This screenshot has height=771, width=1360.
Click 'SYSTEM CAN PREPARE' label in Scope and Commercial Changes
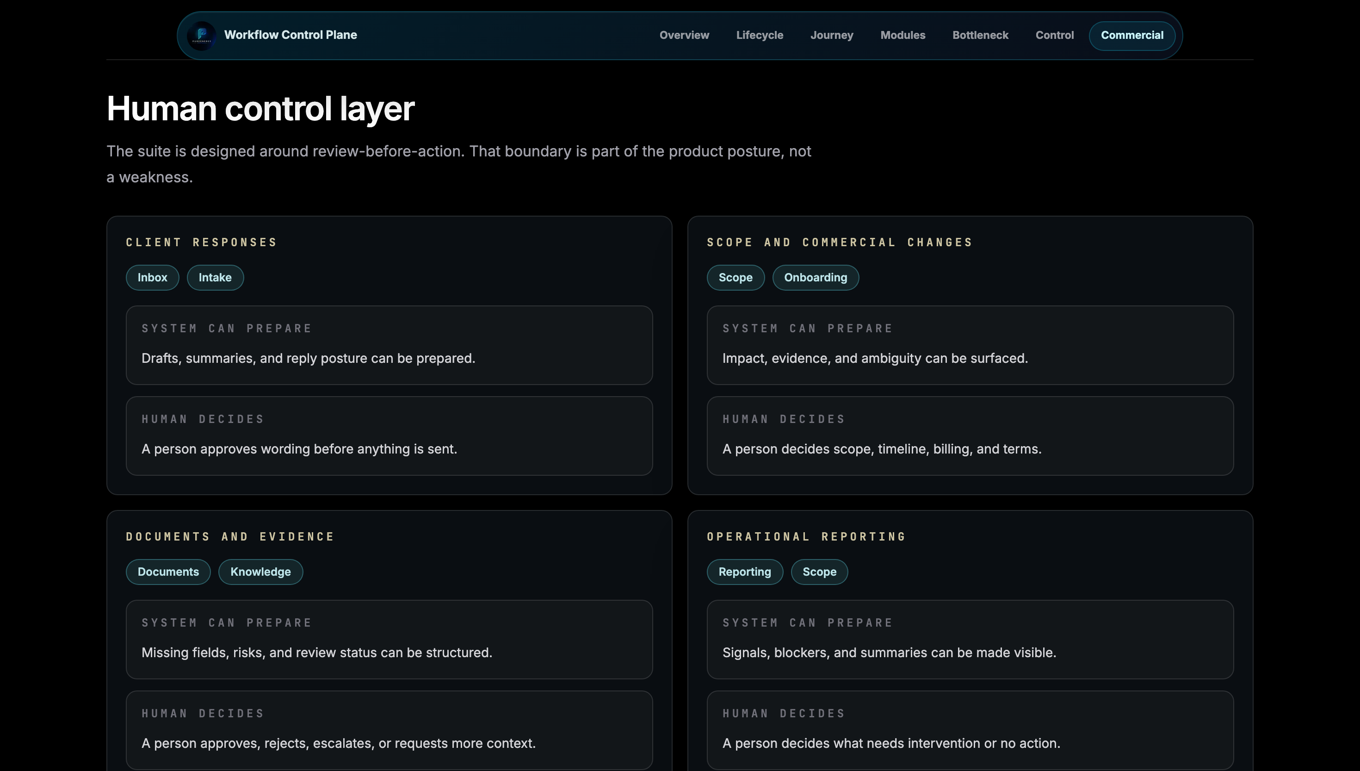click(808, 329)
